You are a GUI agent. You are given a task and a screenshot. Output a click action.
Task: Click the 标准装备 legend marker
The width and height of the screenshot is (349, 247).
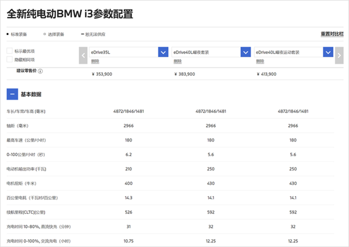pos(8,34)
